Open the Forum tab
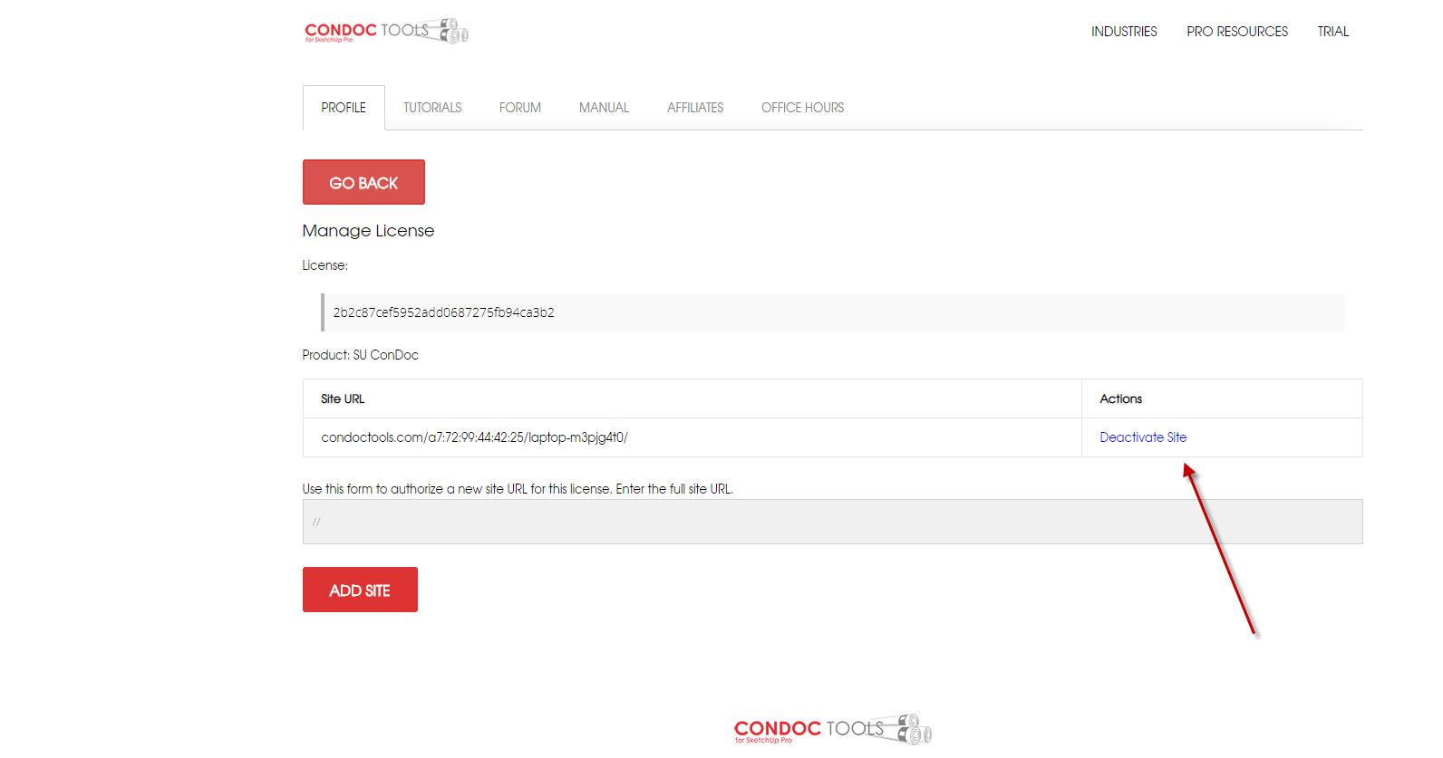This screenshot has height=758, width=1443. [519, 108]
